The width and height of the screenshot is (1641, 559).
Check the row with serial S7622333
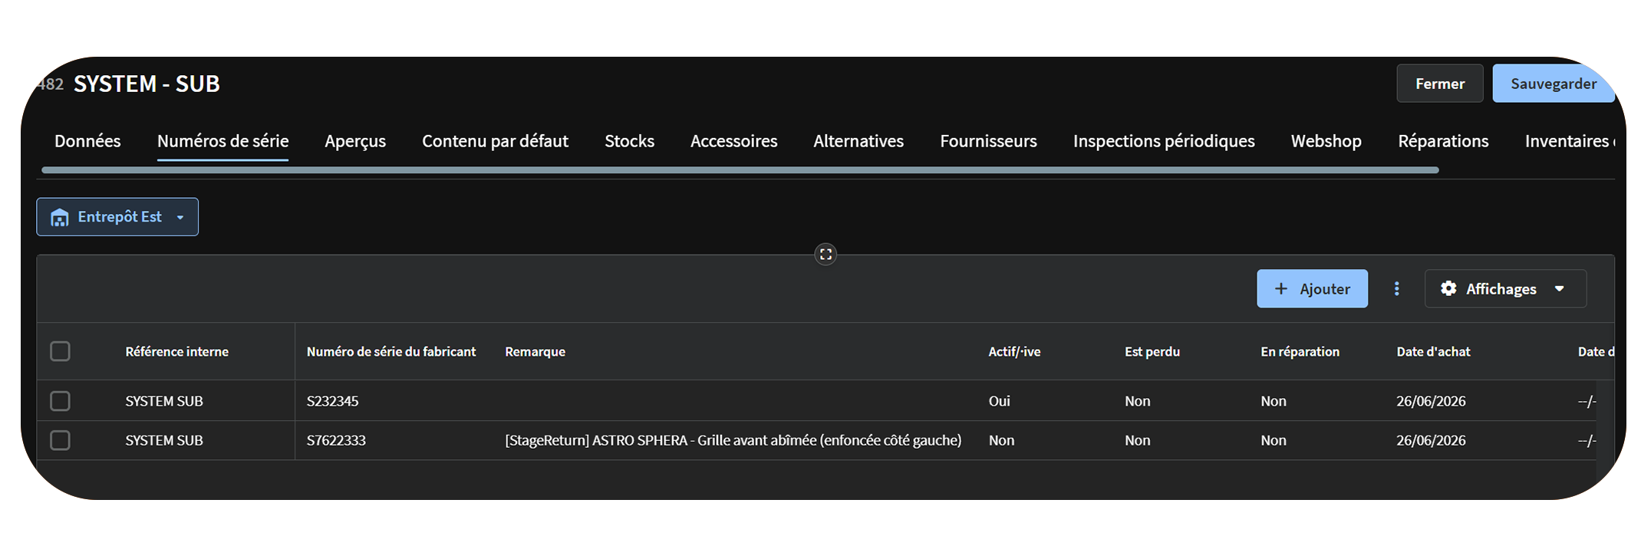(60, 440)
